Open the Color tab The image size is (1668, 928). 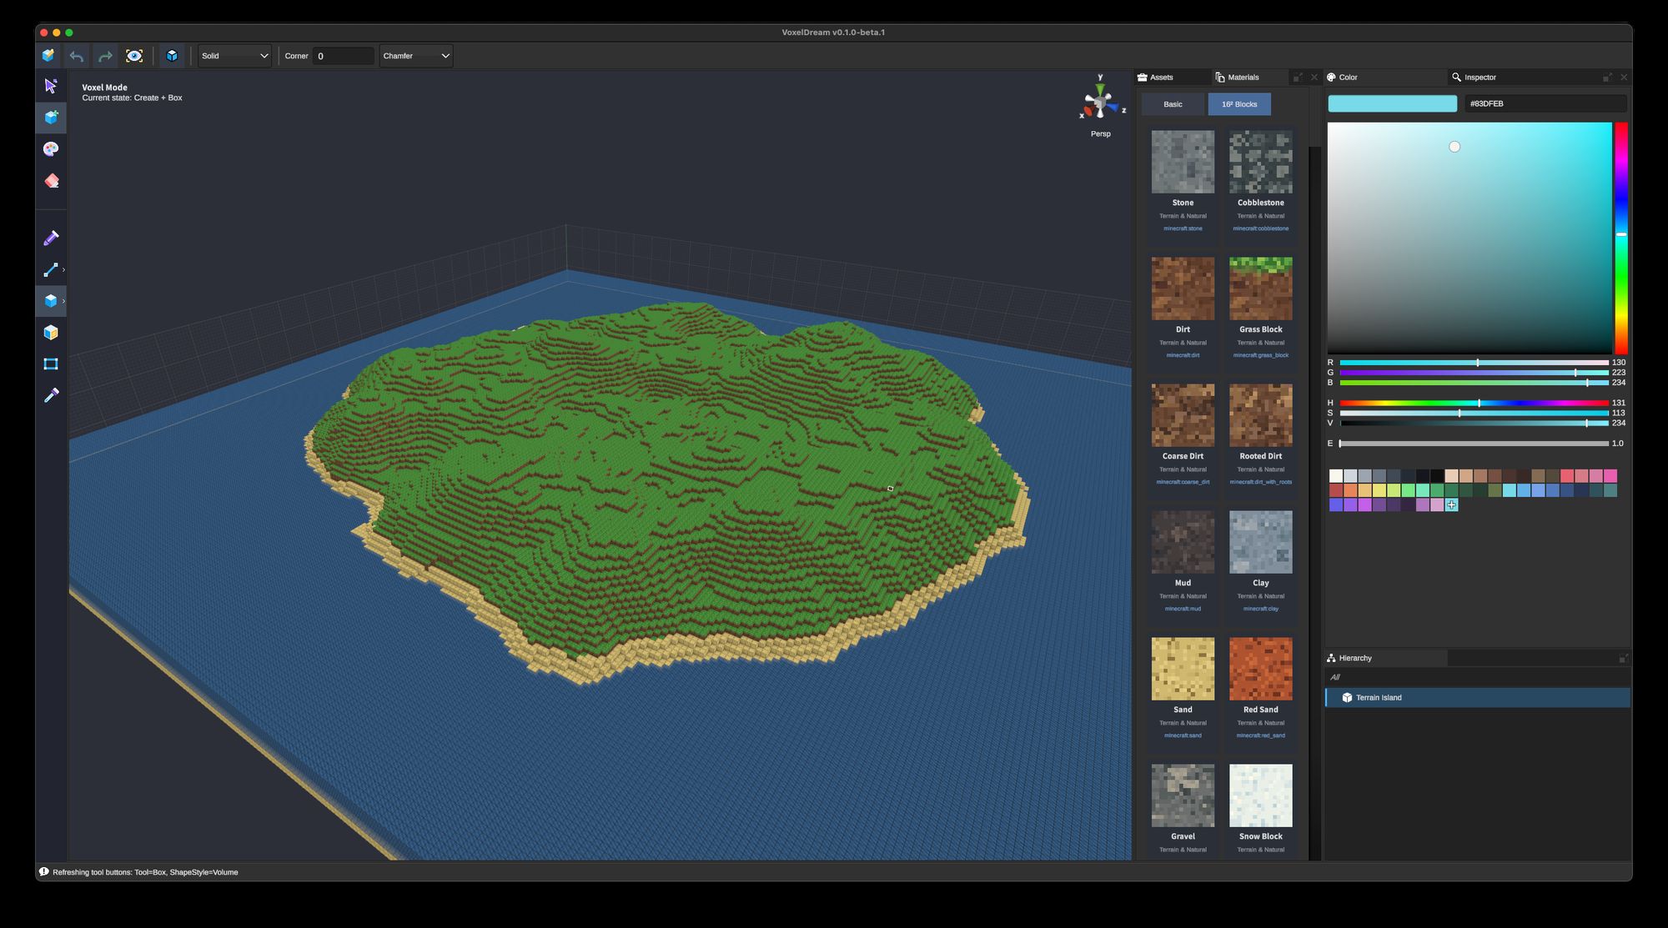(1385, 78)
